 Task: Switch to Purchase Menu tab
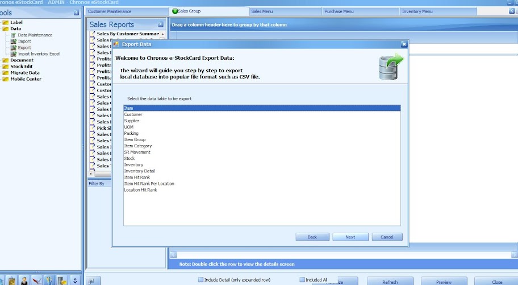click(x=361, y=11)
